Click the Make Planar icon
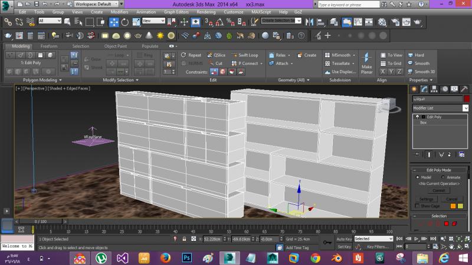 pos(366,59)
